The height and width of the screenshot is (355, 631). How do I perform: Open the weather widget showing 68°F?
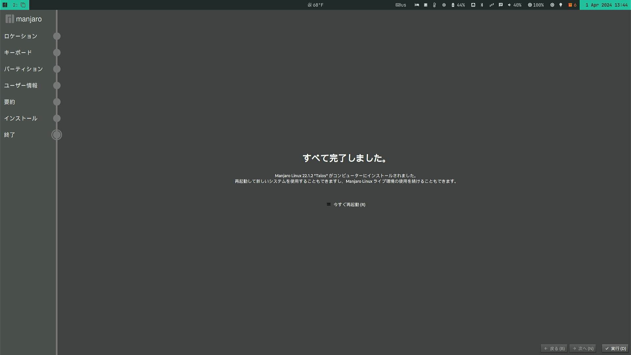tap(315, 5)
